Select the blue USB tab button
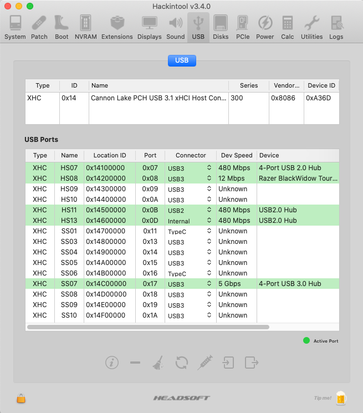Image resolution: width=363 pixels, height=413 pixels. click(182, 60)
